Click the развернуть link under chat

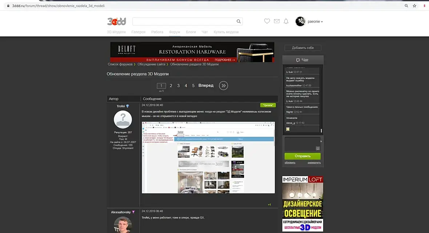314,163
